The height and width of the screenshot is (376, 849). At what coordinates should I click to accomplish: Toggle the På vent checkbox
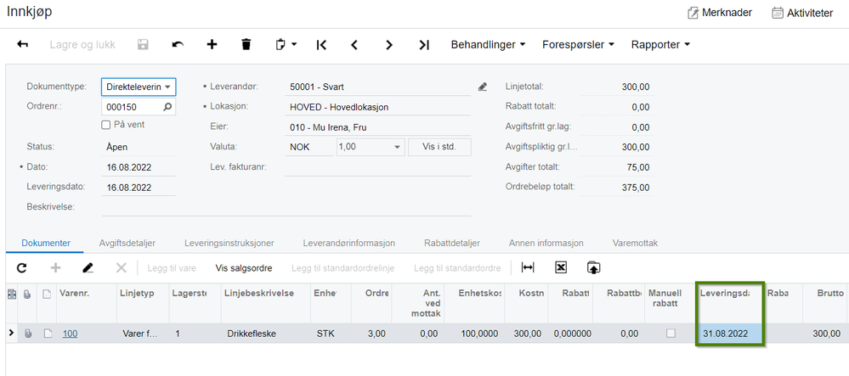(x=106, y=125)
